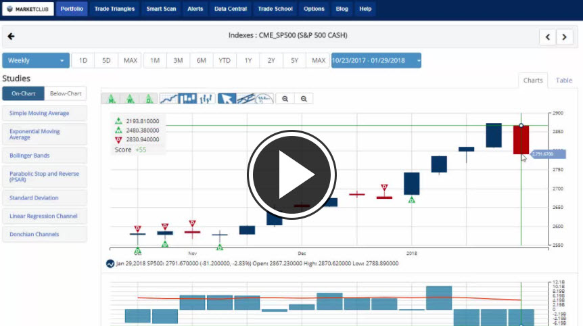Select candlestick chart type icon

point(188,99)
